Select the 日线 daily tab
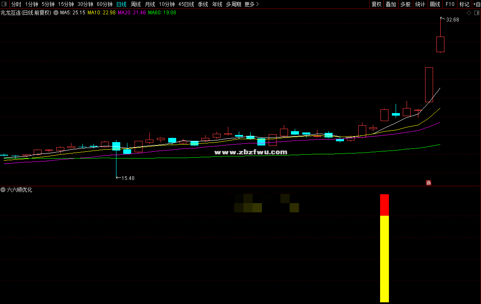The height and width of the screenshot is (304, 481). pos(122,4)
